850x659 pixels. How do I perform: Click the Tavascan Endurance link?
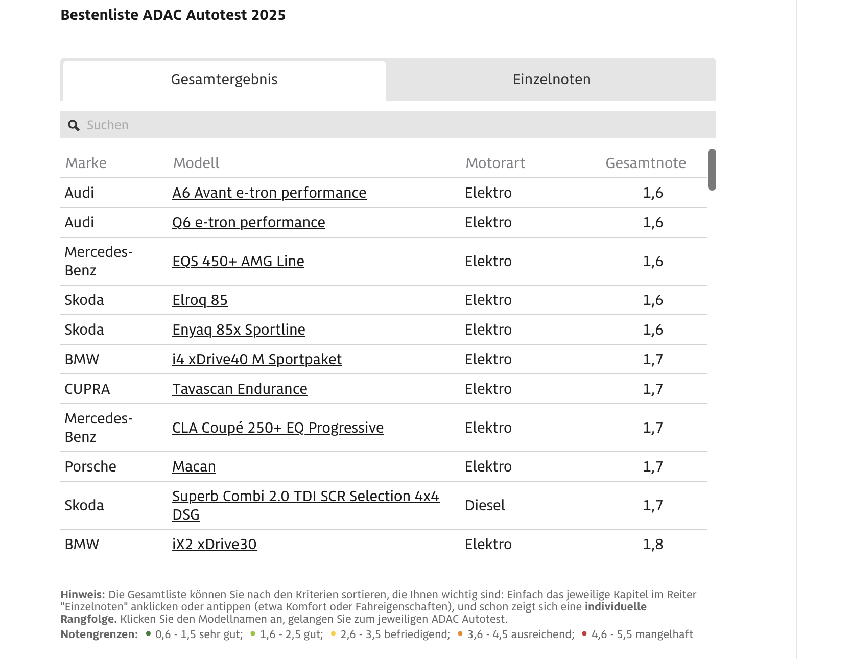pyautogui.click(x=240, y=389)
